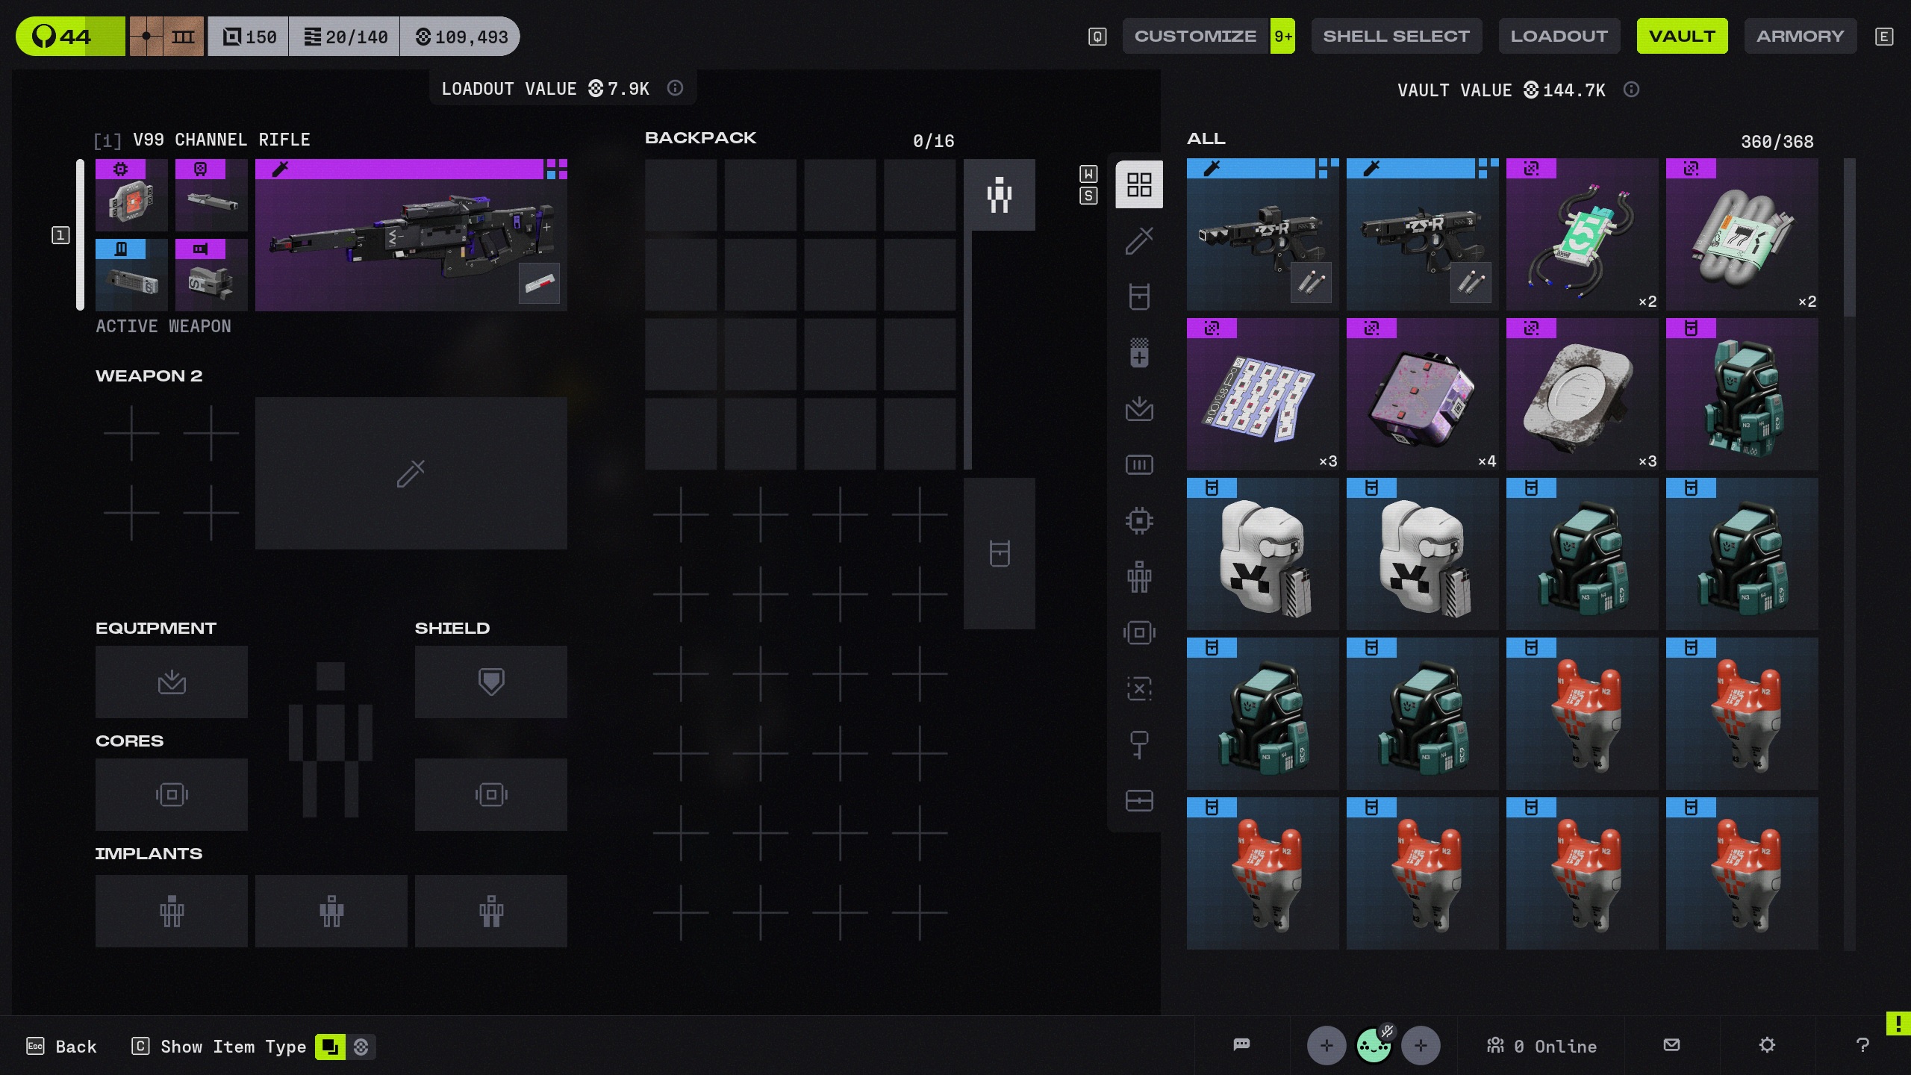Image resolution: width=1911 pixels, height=1075 pixels.
Task: Switch to the Shell Select tab
Action: [1396, 36]
